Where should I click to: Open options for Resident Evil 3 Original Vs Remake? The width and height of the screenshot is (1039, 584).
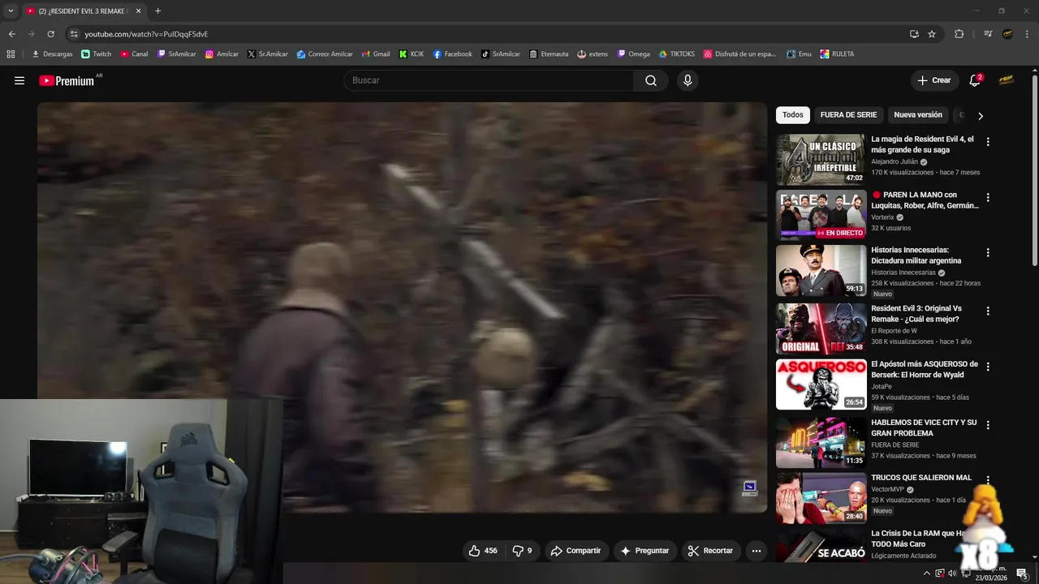988,311
